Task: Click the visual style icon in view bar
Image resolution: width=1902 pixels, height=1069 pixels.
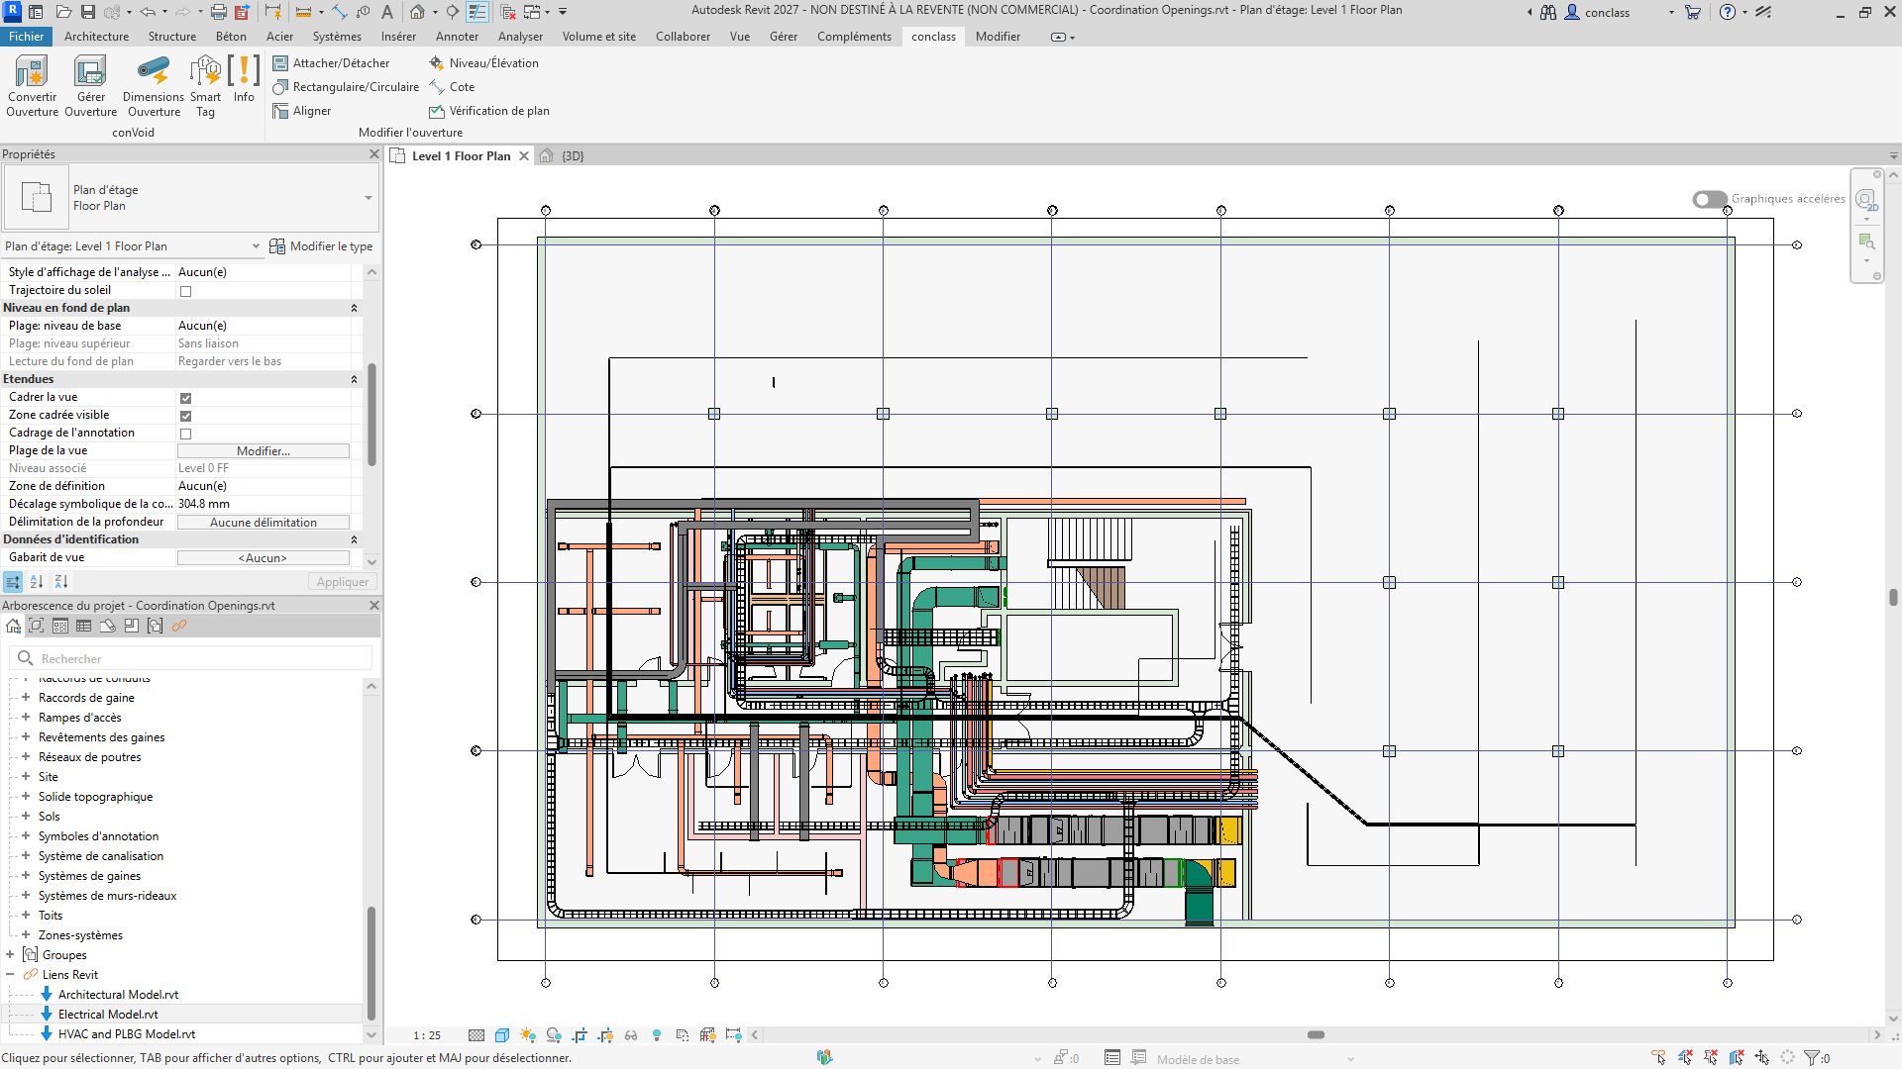Action: (502, 1035)
